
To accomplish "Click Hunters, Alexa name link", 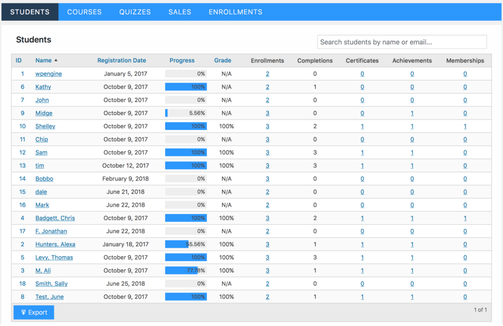I will [55, 244].
